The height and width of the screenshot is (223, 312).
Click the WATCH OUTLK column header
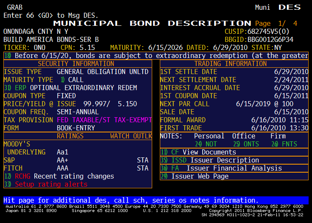tap(131, 136)
